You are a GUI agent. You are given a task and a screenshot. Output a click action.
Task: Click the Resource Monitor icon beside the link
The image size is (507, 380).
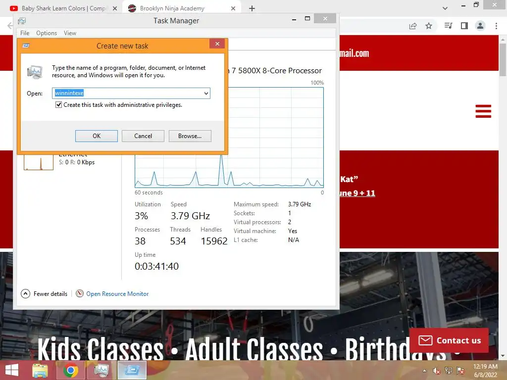[x=80, y=293]
